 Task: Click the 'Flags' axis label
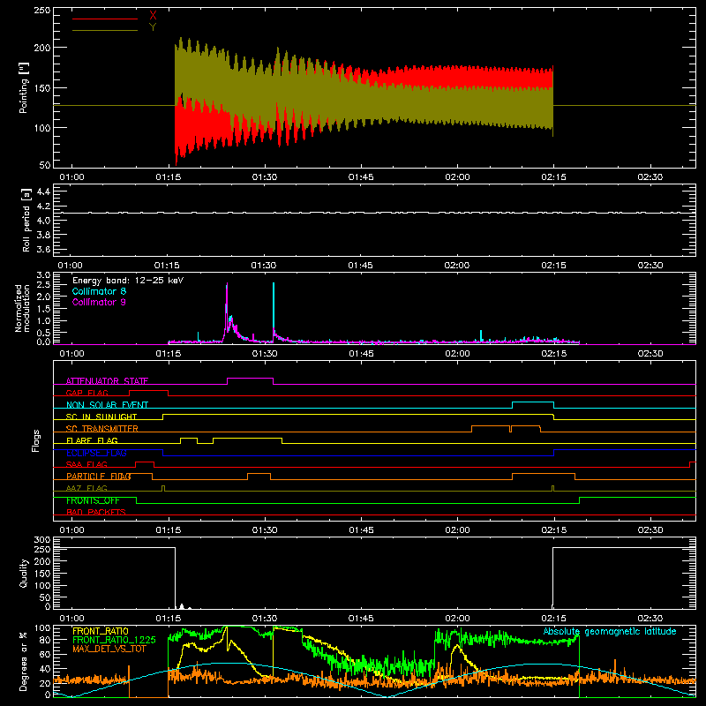pos(36,440)
